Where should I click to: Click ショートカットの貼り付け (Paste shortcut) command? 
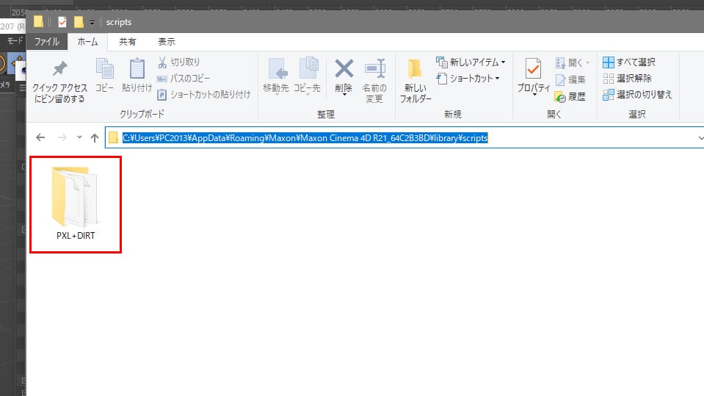(x=203, y=94)
